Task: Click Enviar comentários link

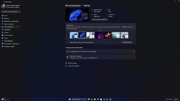Action: pyautogui.click(x=73, y=66)
